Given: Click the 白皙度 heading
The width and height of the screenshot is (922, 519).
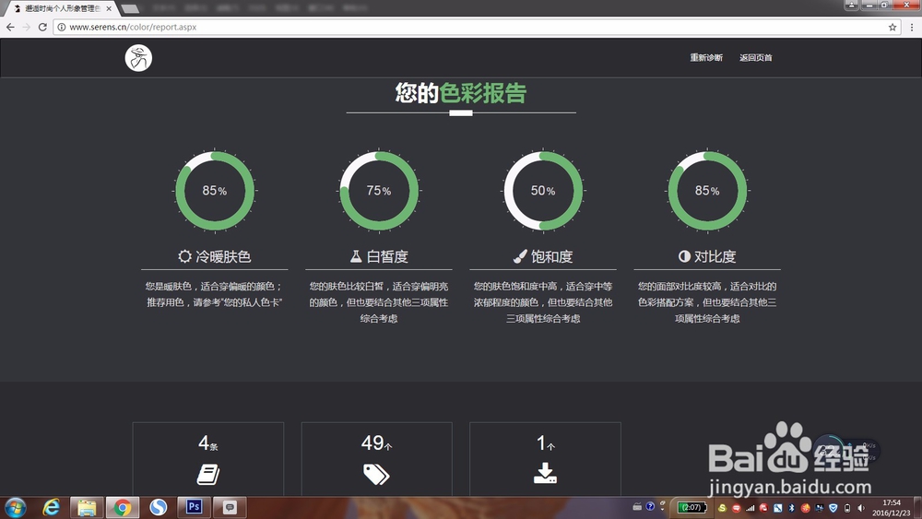Looking at the screenshot, I should (x=387, y=257).
